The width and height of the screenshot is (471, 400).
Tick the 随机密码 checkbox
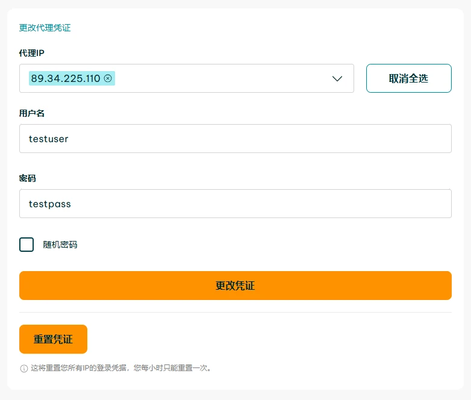click(27, 245)
